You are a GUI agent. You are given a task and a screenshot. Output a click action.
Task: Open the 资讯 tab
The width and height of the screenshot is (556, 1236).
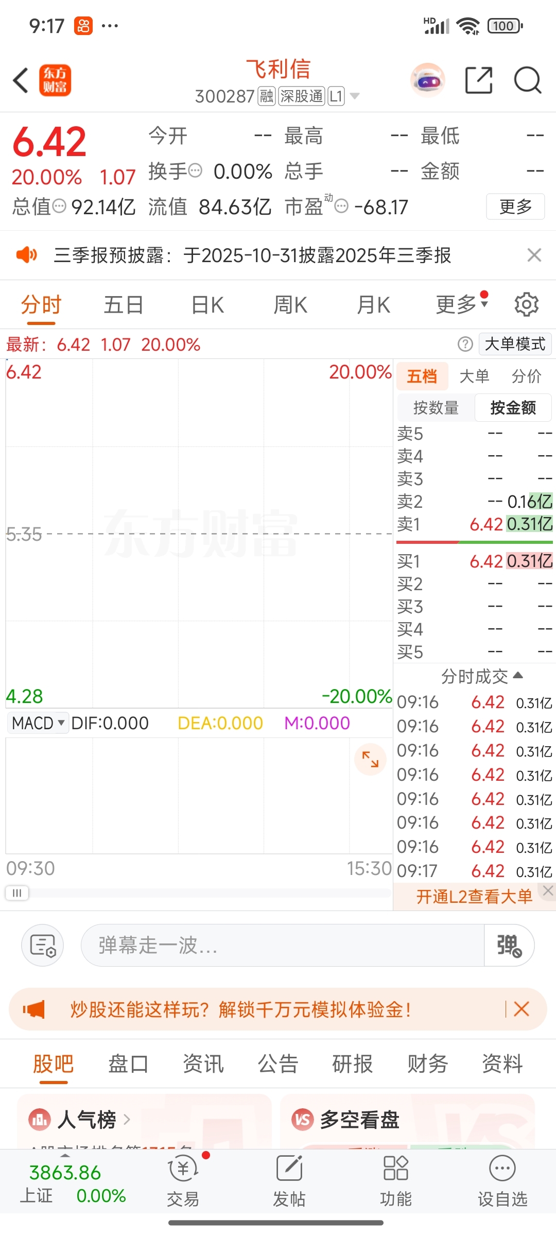click(x=203, y=1063)
